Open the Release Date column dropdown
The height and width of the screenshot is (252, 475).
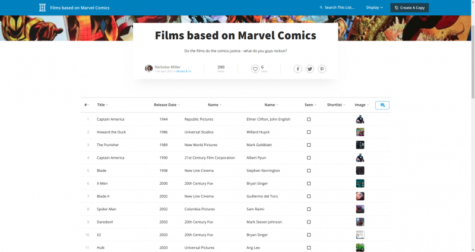click(167, 105)
